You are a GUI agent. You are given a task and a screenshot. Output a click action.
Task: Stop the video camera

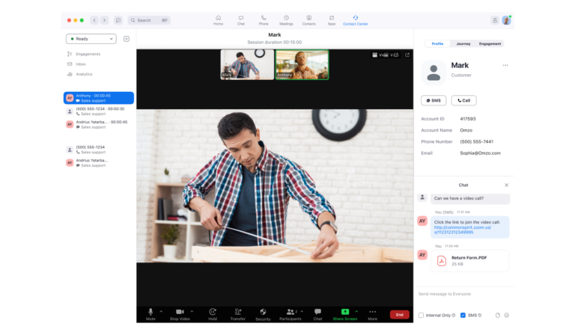[x=180, y=314]
